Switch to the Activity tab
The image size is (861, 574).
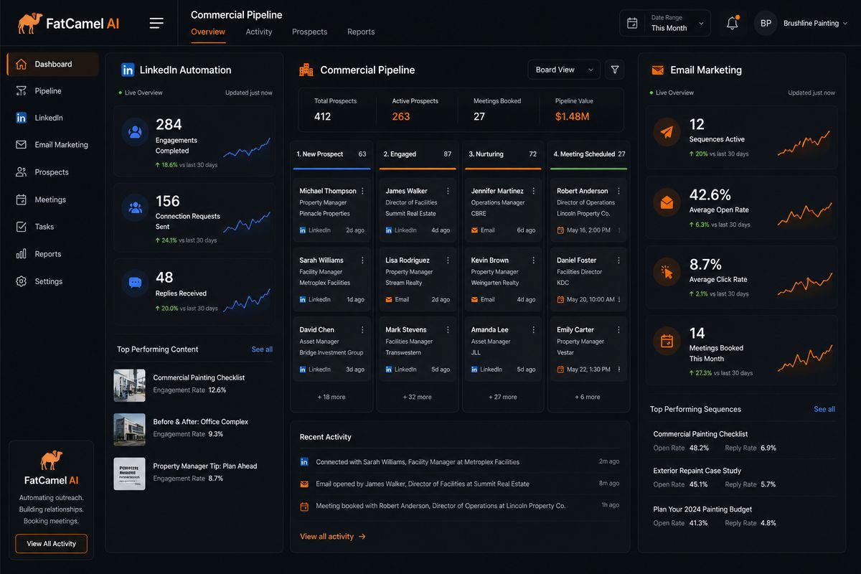click(259, 32)
